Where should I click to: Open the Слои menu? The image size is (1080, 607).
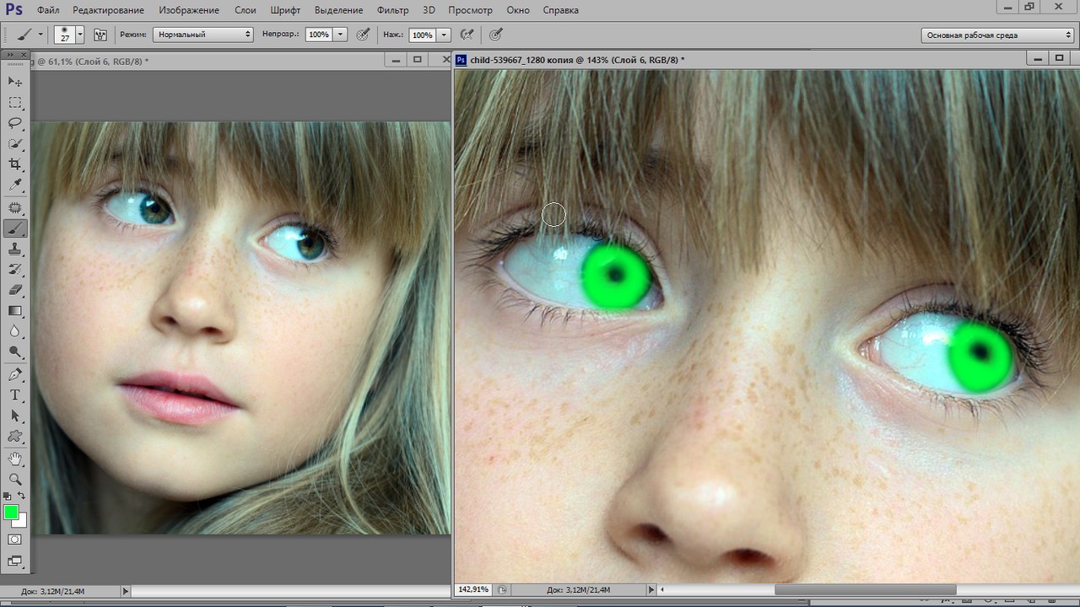pyautogui.click(x=245, y=10)
